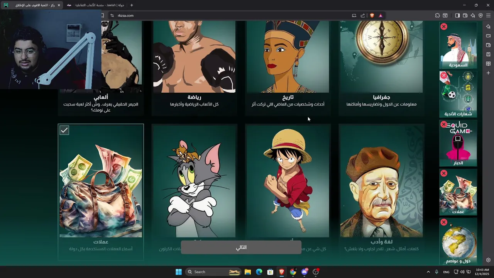The width and height of the screenshot is (494, 278).
Task: Open the extensions puzzle icon
Action: pyautogui.click(x=437, y=15)
